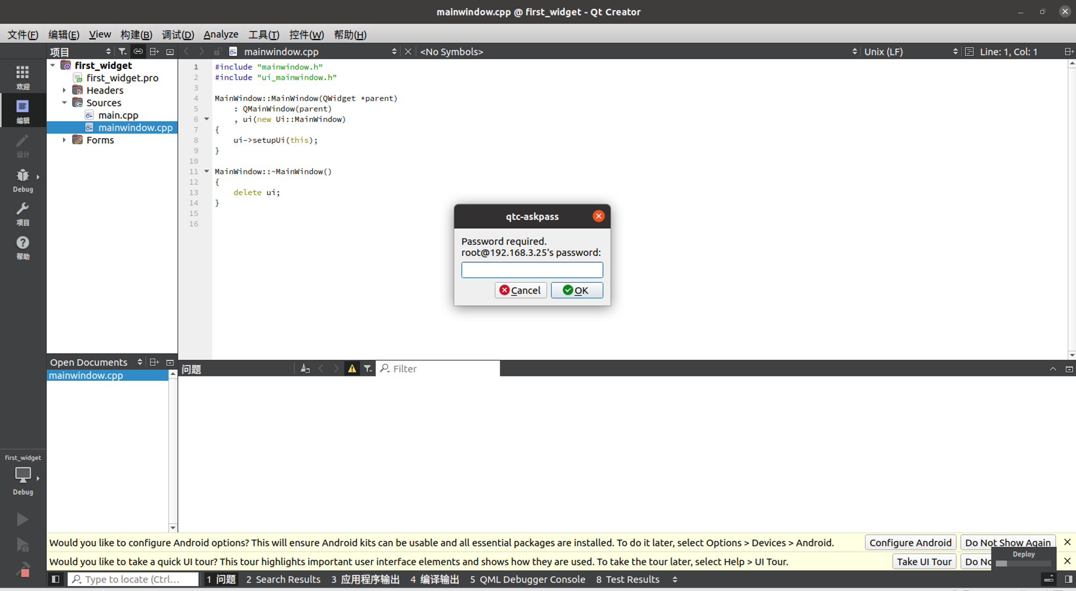
Task: Collapse the first_widget project node
Action: coord(53,66)
